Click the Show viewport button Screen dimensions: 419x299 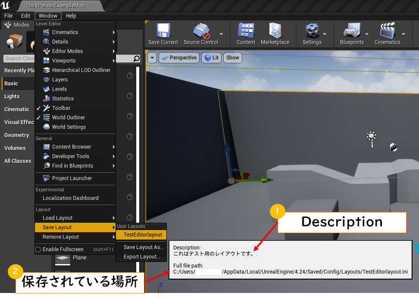(x=233, y=58)
